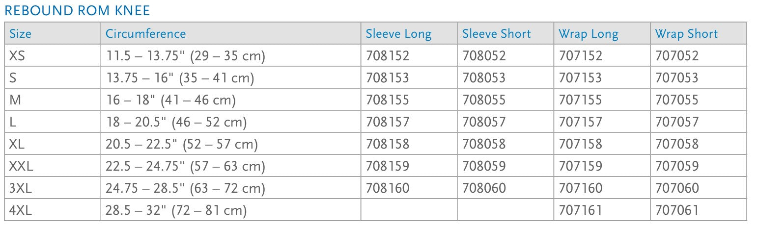758x229 pixels.
Task: Click part number 708053
Action: coord(484,78)
